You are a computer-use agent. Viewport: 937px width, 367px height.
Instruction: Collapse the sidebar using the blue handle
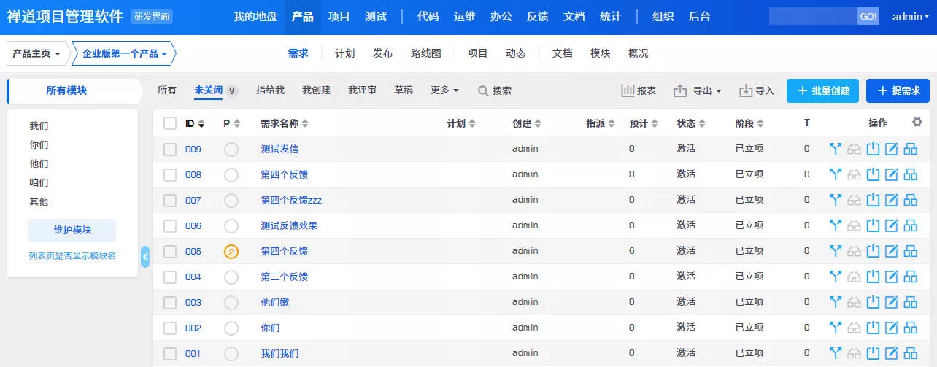(x=145, y=257)
